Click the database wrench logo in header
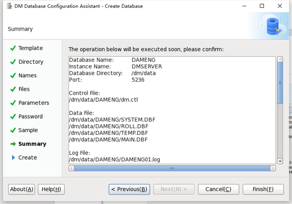The height and width of the screenshot is (204, 292). click(274, 26)
